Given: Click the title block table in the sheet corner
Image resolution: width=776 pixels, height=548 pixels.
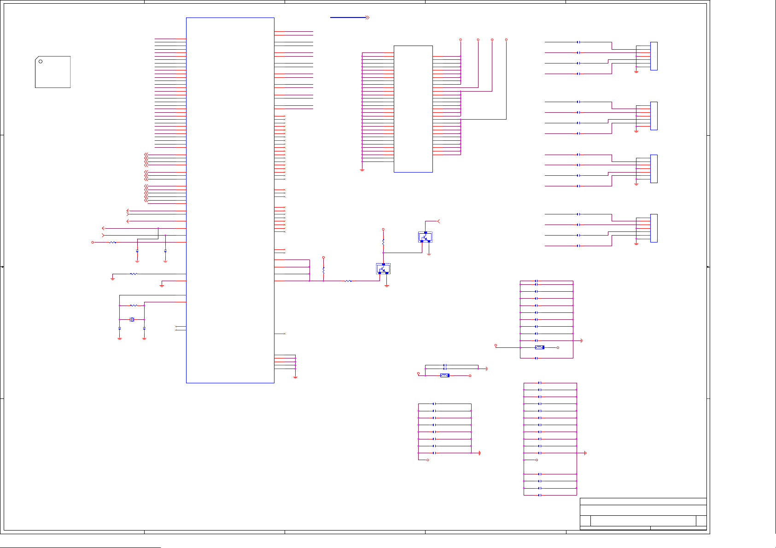Looking at the screenshot, I should pos(643,514).
